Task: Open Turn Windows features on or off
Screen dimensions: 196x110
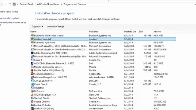Action: click(13, 24)
